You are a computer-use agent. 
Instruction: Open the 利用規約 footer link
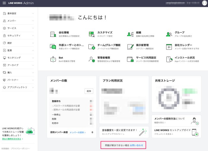point(5,149)
